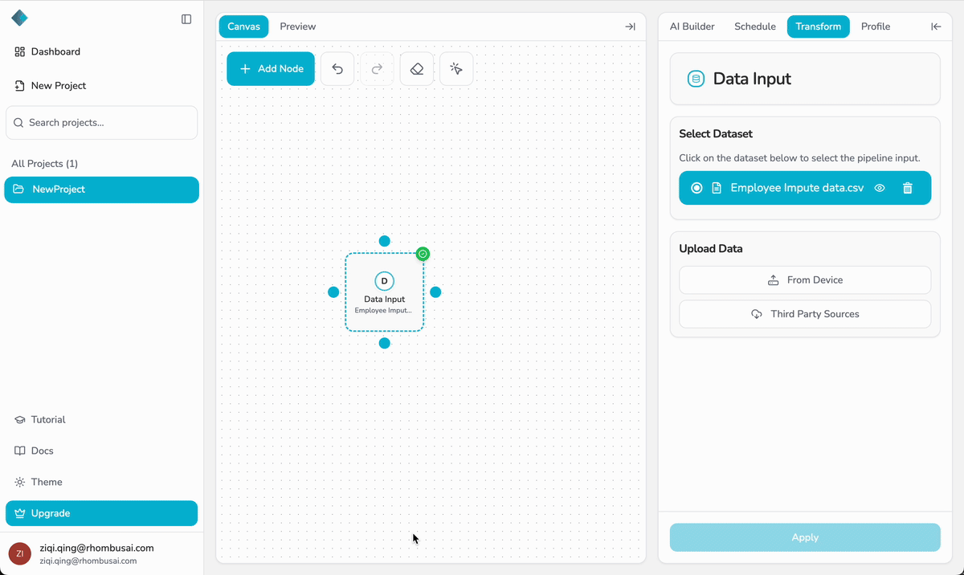Switch to the Preview tab
964x575 pixels.
297,27
